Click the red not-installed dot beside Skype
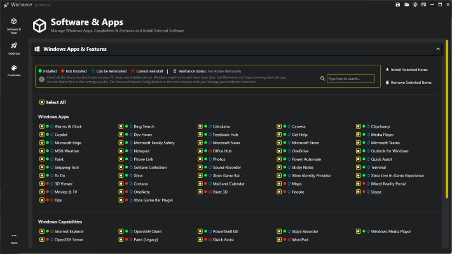The image size is (452, 254). [364, 192]
